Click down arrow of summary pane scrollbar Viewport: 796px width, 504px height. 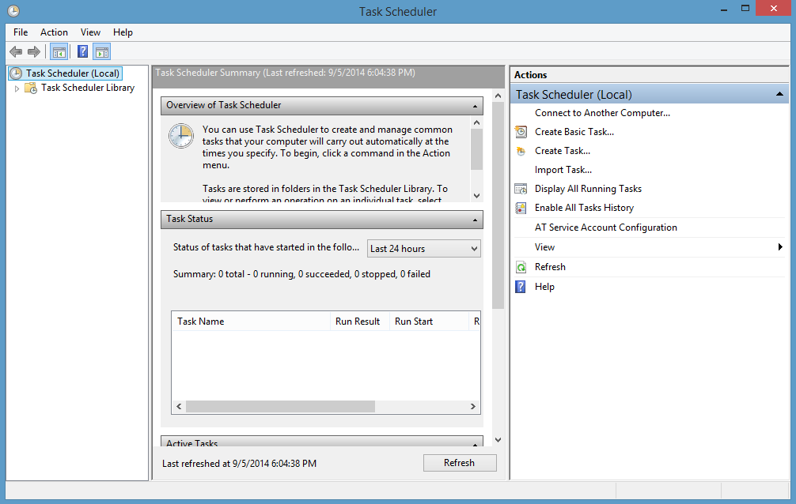click(x=498, y=440)
